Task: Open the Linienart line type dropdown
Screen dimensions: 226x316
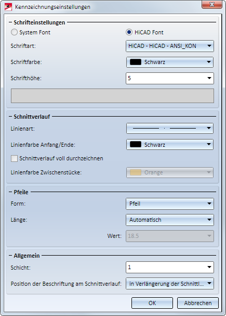Action: coord(170,129)
